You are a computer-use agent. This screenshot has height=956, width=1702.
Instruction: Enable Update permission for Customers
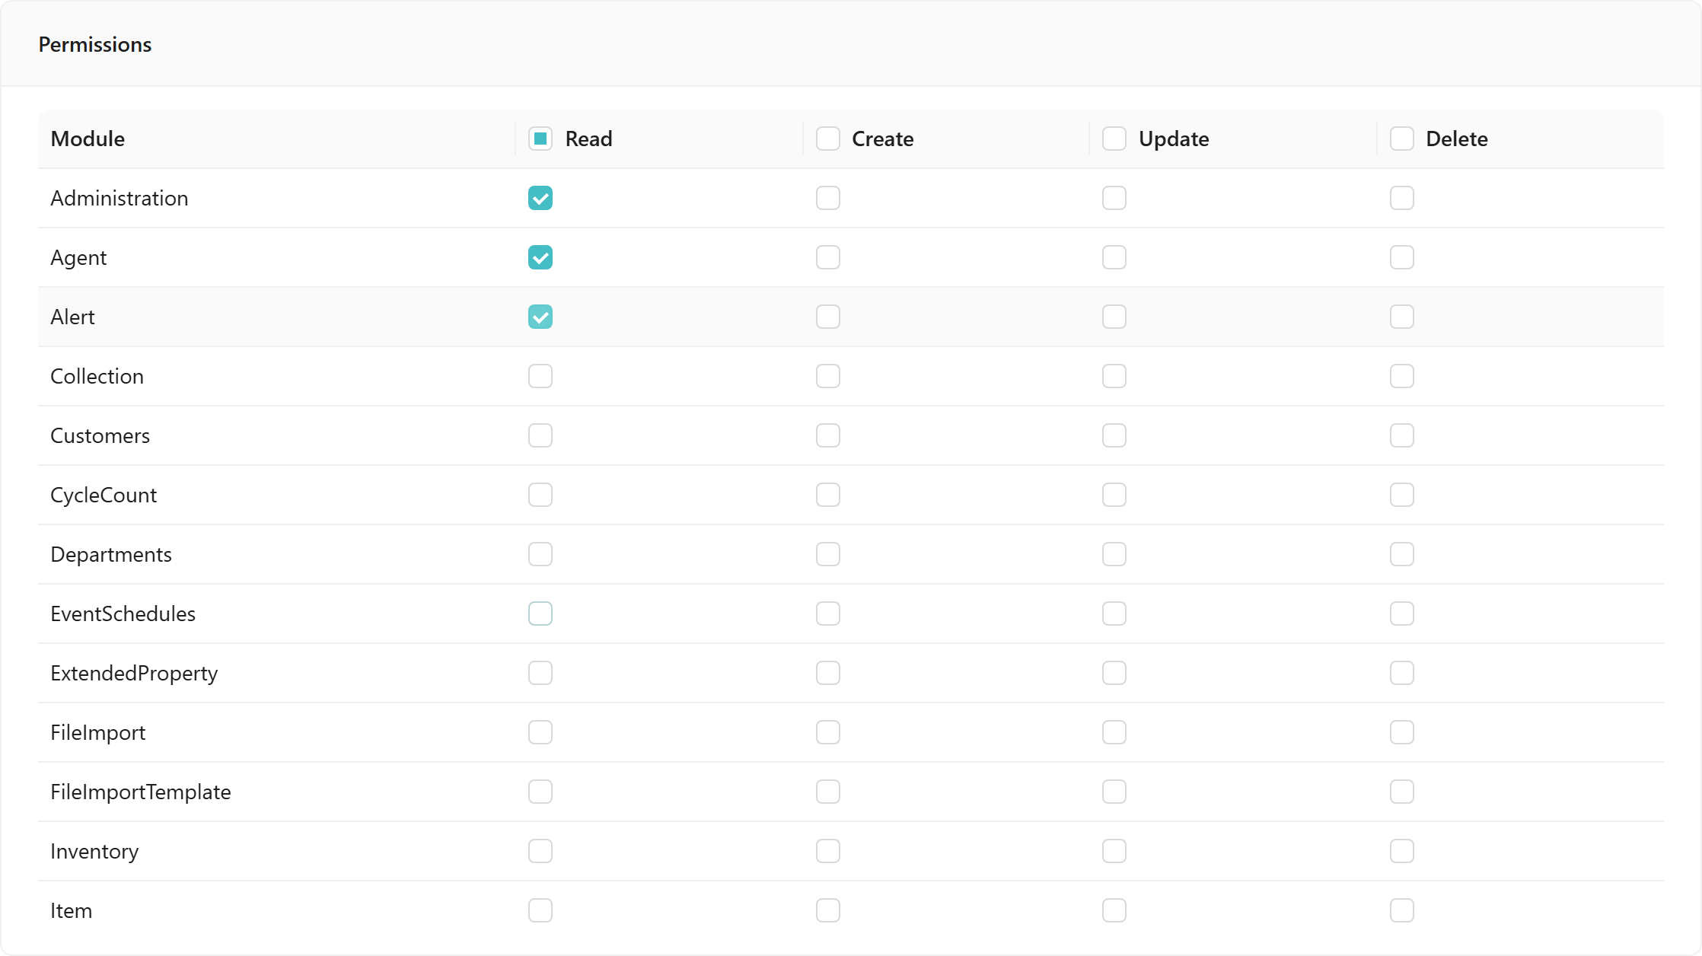point(1114,435)
